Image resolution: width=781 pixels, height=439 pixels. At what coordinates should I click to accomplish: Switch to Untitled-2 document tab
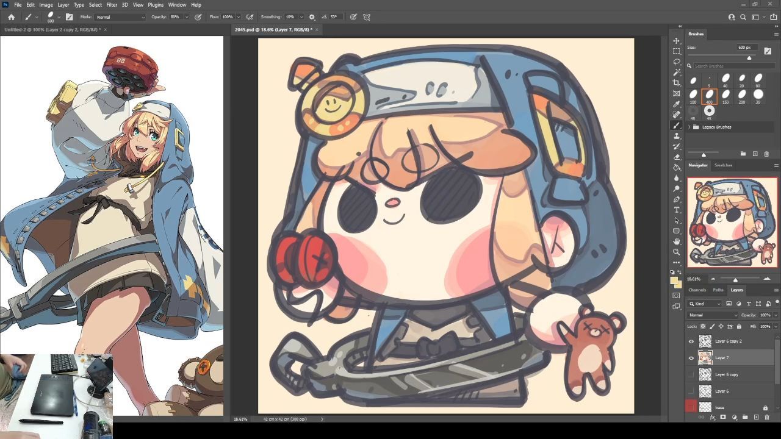coord(53,29)
